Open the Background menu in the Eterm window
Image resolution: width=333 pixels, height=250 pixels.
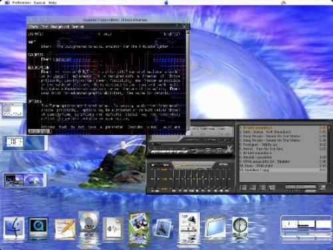(60, 27)
